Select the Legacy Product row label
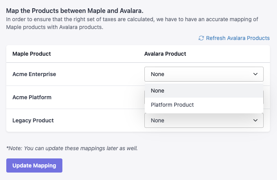 coord(33,120)
